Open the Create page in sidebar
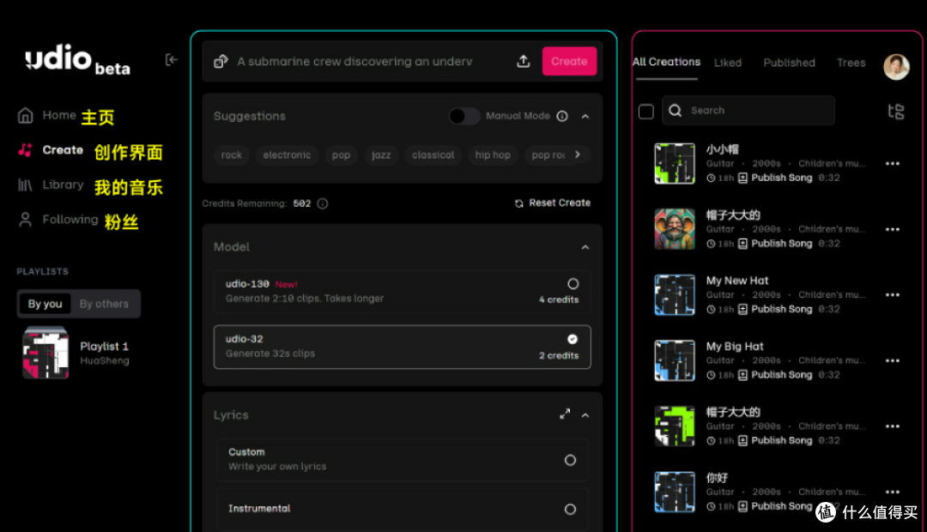This screenshot has height=532, width=927. pos(62,150)
